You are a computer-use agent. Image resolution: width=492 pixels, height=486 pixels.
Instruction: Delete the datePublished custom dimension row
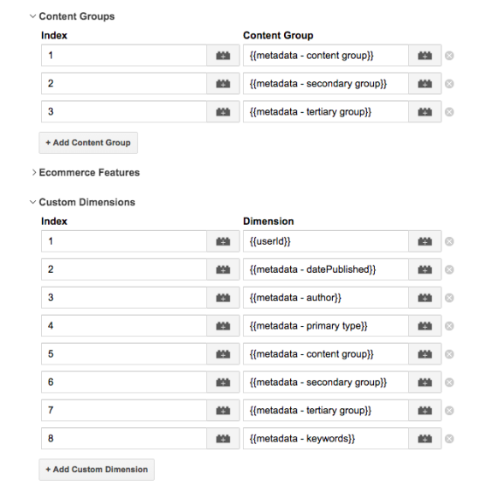click(449, 270)
